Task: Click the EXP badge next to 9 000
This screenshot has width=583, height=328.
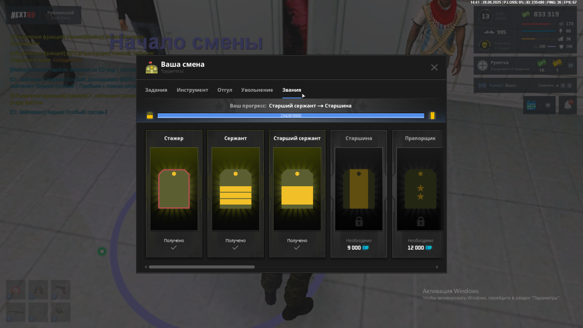Action: [x=365, y=248]
